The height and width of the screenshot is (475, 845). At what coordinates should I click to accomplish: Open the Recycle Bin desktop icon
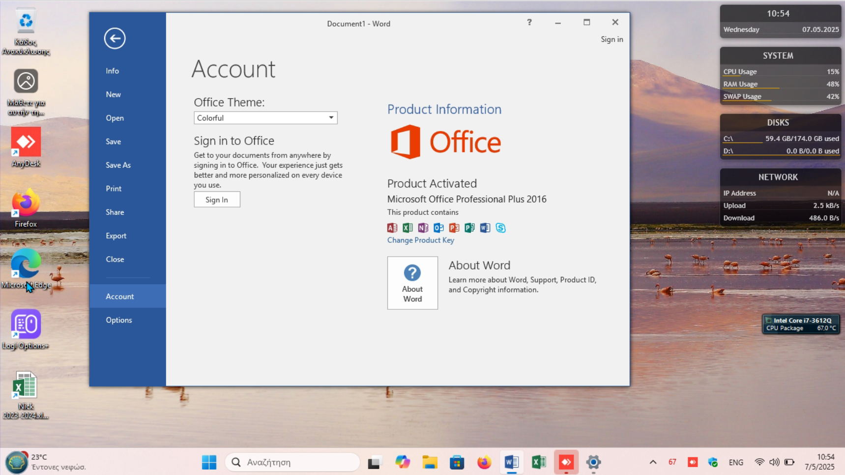[26, 31]
